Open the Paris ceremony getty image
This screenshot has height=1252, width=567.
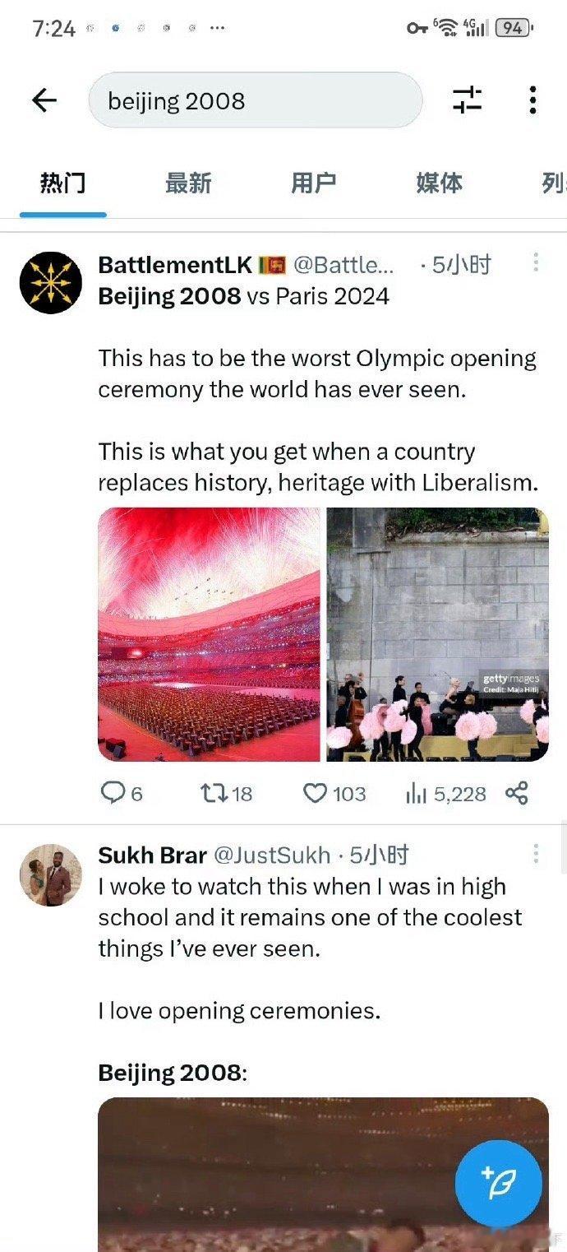tap(438, 634)
